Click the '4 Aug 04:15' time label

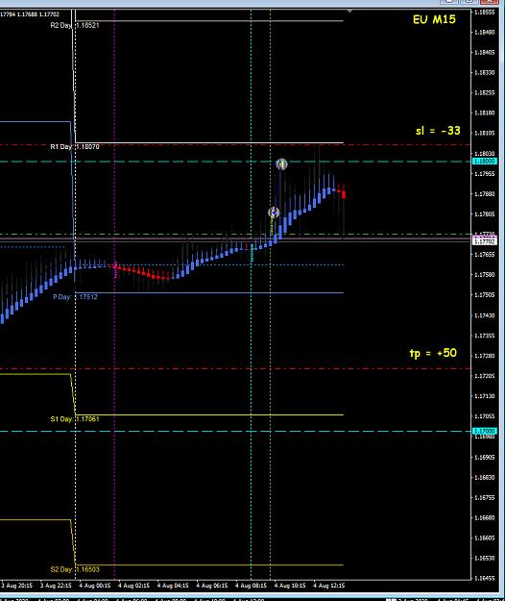tap(173, 586)
